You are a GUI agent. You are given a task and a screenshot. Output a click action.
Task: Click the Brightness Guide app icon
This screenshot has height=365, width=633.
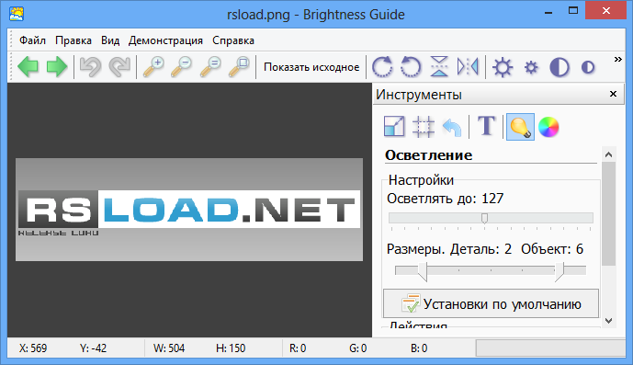(x=17, y=14)
